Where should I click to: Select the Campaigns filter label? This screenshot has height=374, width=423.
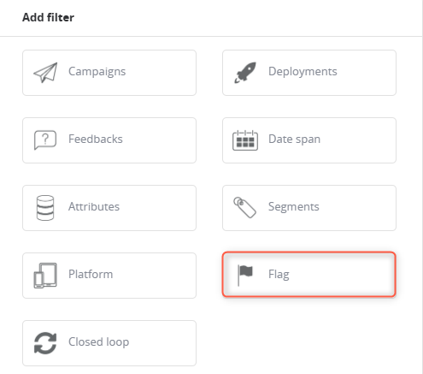tap(97, 72)
